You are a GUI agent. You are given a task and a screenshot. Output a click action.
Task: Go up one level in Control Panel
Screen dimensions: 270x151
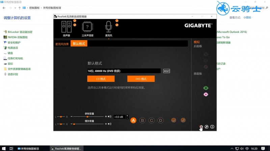20,8
